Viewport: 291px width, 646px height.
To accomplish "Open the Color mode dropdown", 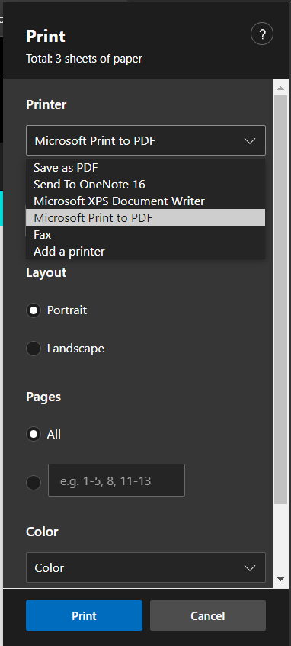I will click(x=145, y=567).
